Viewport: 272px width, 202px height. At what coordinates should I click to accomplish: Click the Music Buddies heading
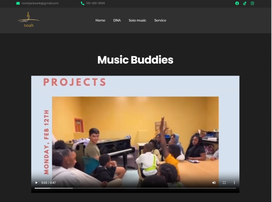pos(135,60)
